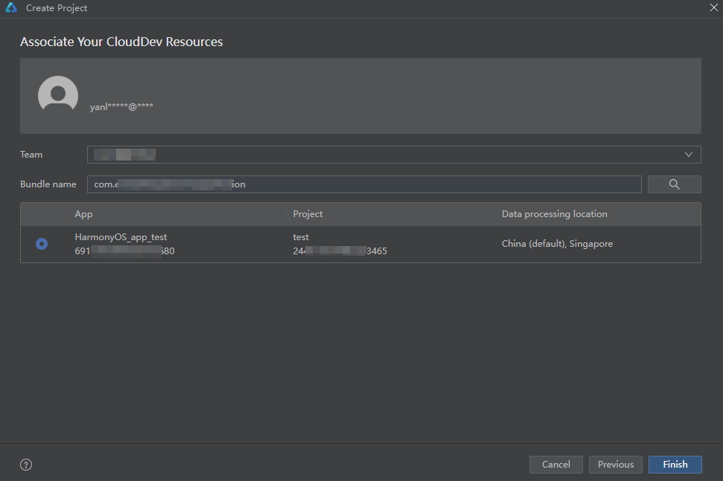Cancel the project creation

click(x=555, y=465)
